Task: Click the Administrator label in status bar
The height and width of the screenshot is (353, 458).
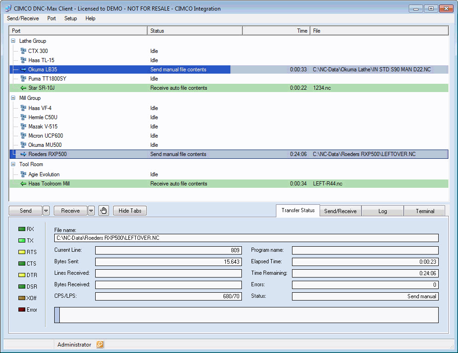Action: pyautogui.click(x=74, y=345)
